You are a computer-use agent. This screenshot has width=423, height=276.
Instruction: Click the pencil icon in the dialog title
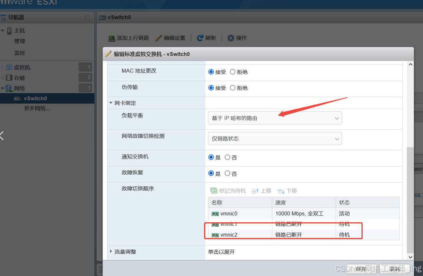(108, 54)
